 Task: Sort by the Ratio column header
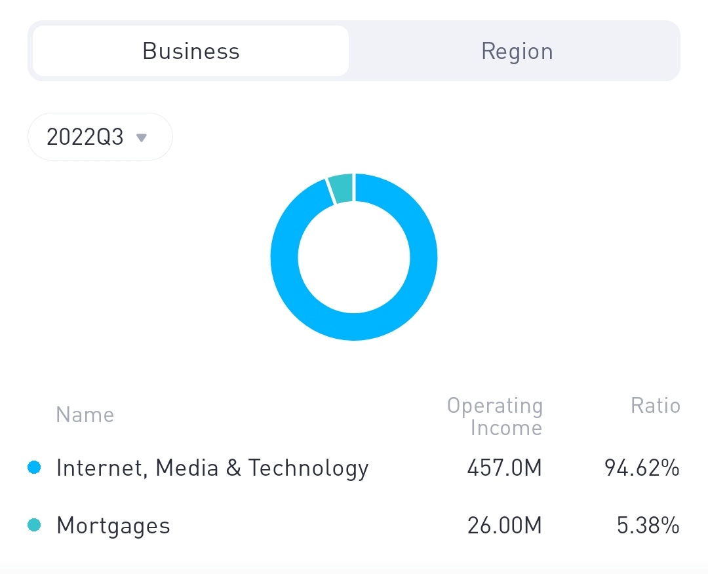tap(655, 406)
